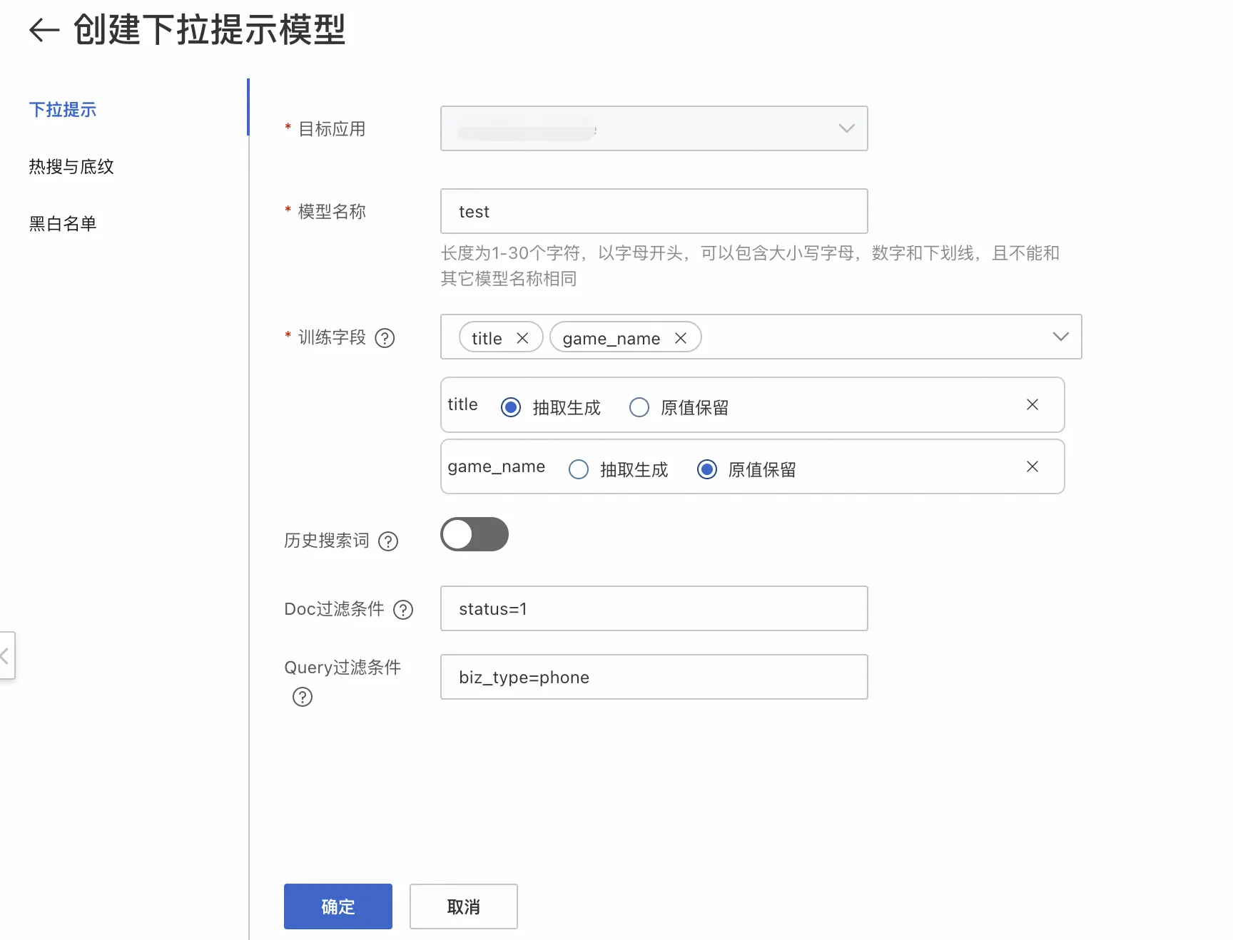Show help for Query过滤条件
Image resolution: width=1233 pixels, height=940 pixels.
[x=303, y=697]
